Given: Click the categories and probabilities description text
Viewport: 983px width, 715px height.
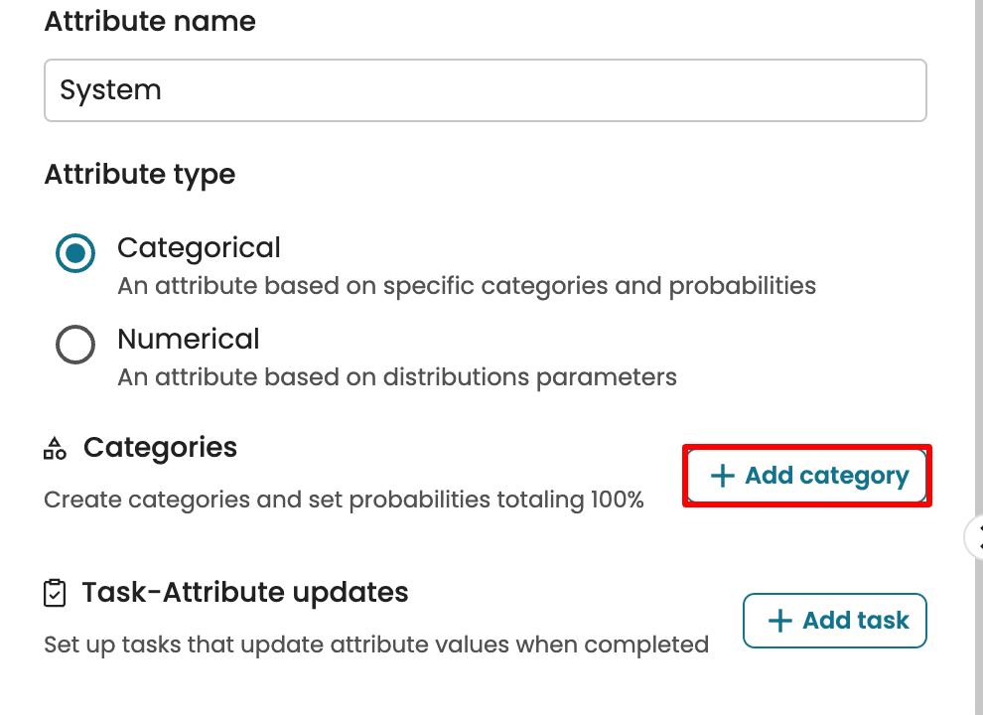Looking at the screenshot, I should point(467,286).
